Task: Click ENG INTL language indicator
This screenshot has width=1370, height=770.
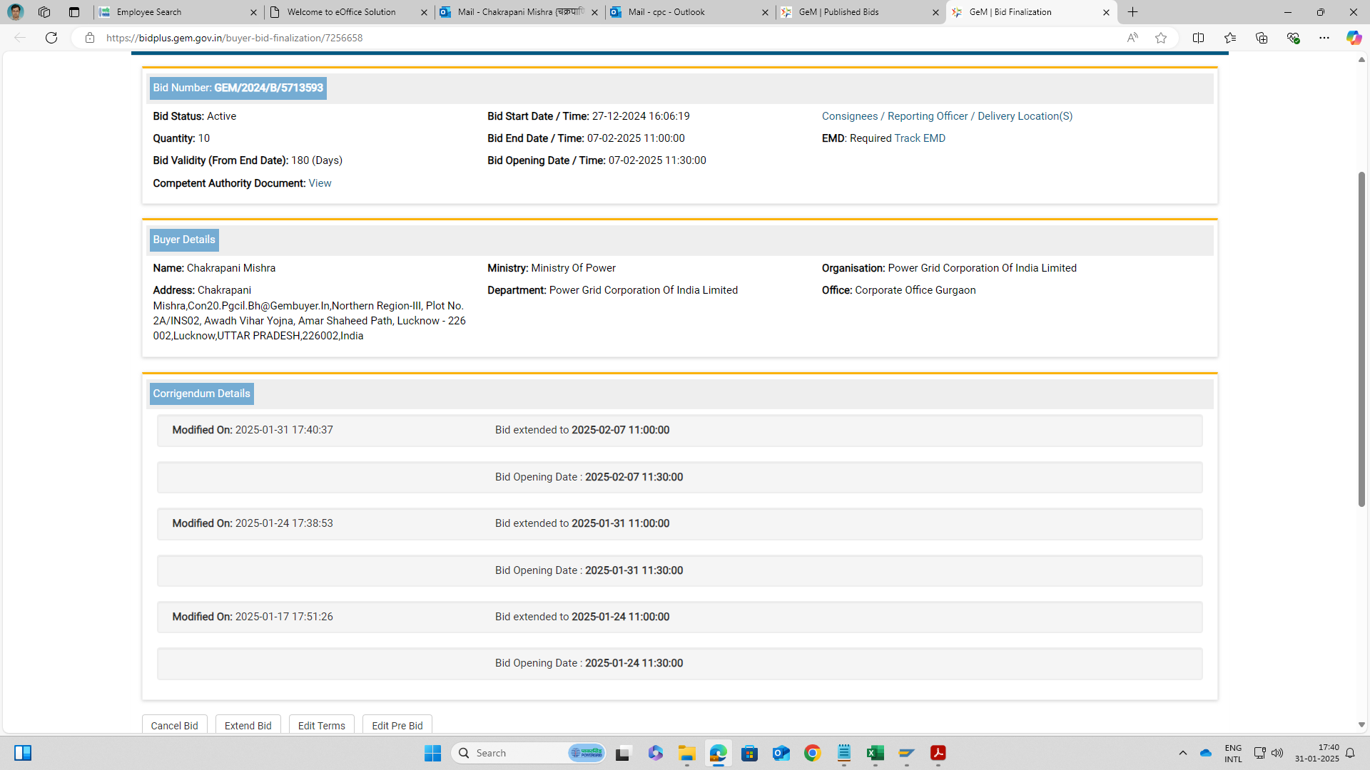Action: click(1233, 753)
